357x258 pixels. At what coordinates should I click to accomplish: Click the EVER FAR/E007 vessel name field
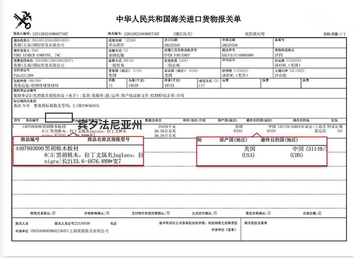click(177, 55)
